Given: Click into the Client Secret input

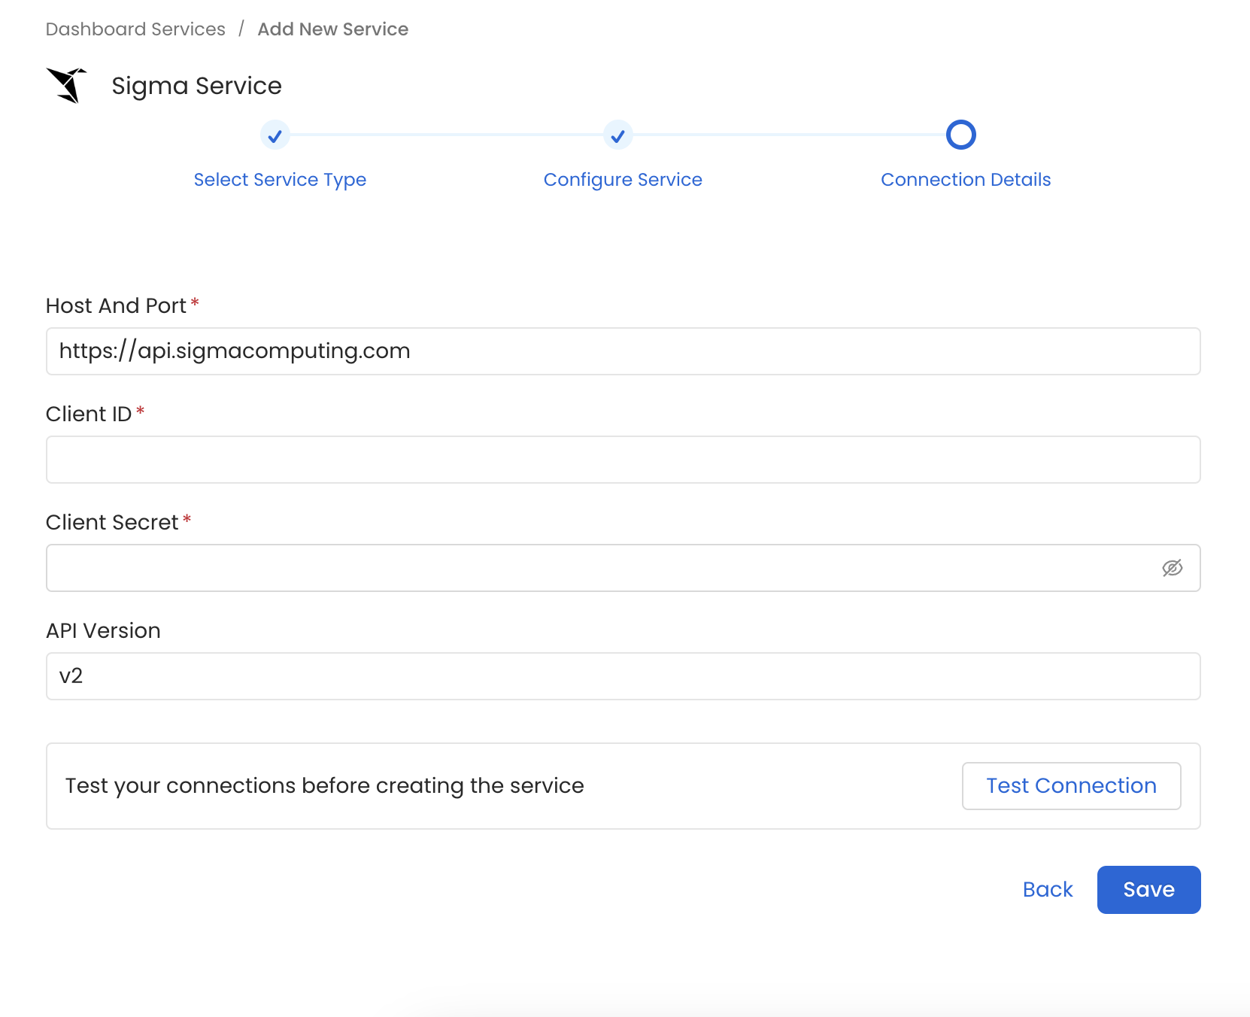Looking at the screenshot, I should point(602,568).
